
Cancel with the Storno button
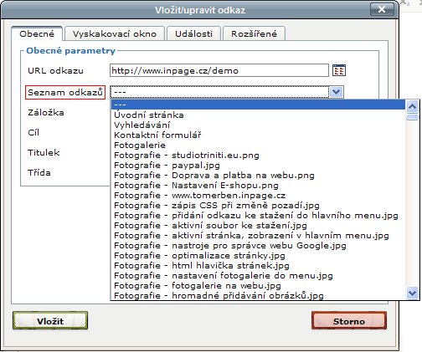coord(349,321)
